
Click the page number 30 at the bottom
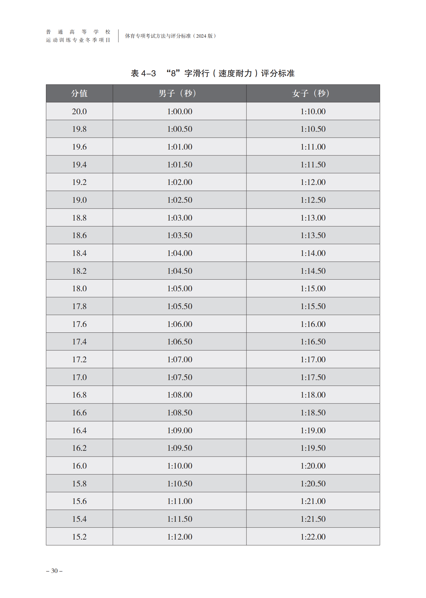click(x=54, y=571)
